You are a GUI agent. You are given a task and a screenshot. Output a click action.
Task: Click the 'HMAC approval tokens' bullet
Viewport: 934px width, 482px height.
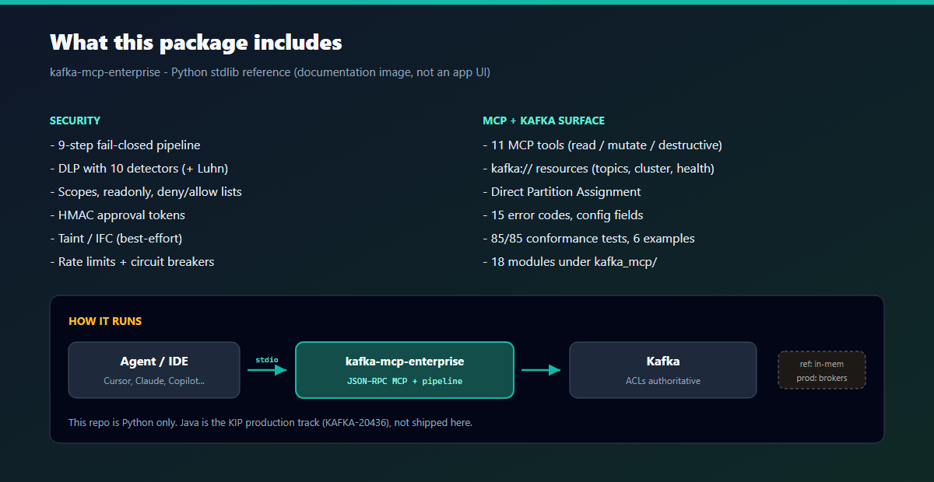118,215
